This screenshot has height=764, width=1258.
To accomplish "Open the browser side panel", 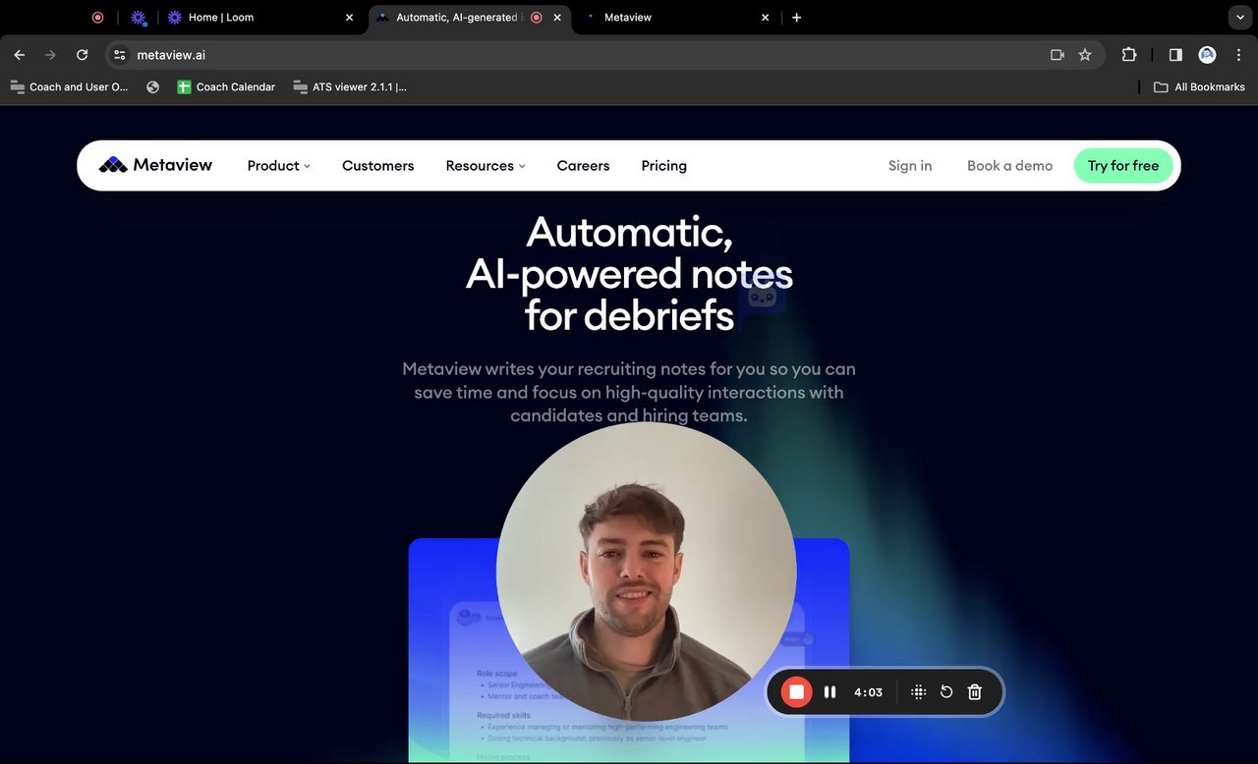I will pos(1175,55).
